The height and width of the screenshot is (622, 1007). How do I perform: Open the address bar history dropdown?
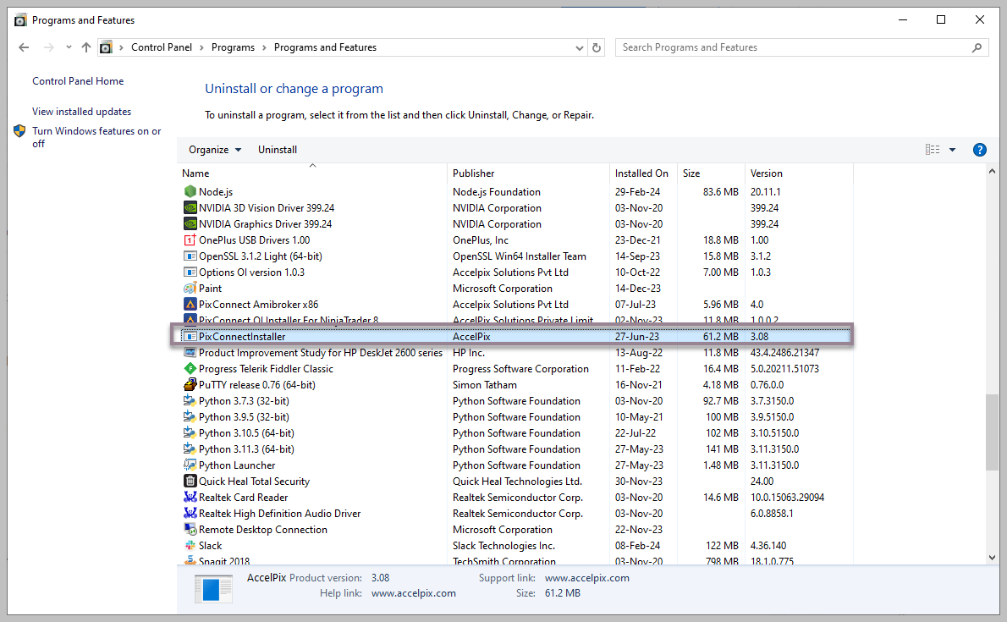point(580,48)
